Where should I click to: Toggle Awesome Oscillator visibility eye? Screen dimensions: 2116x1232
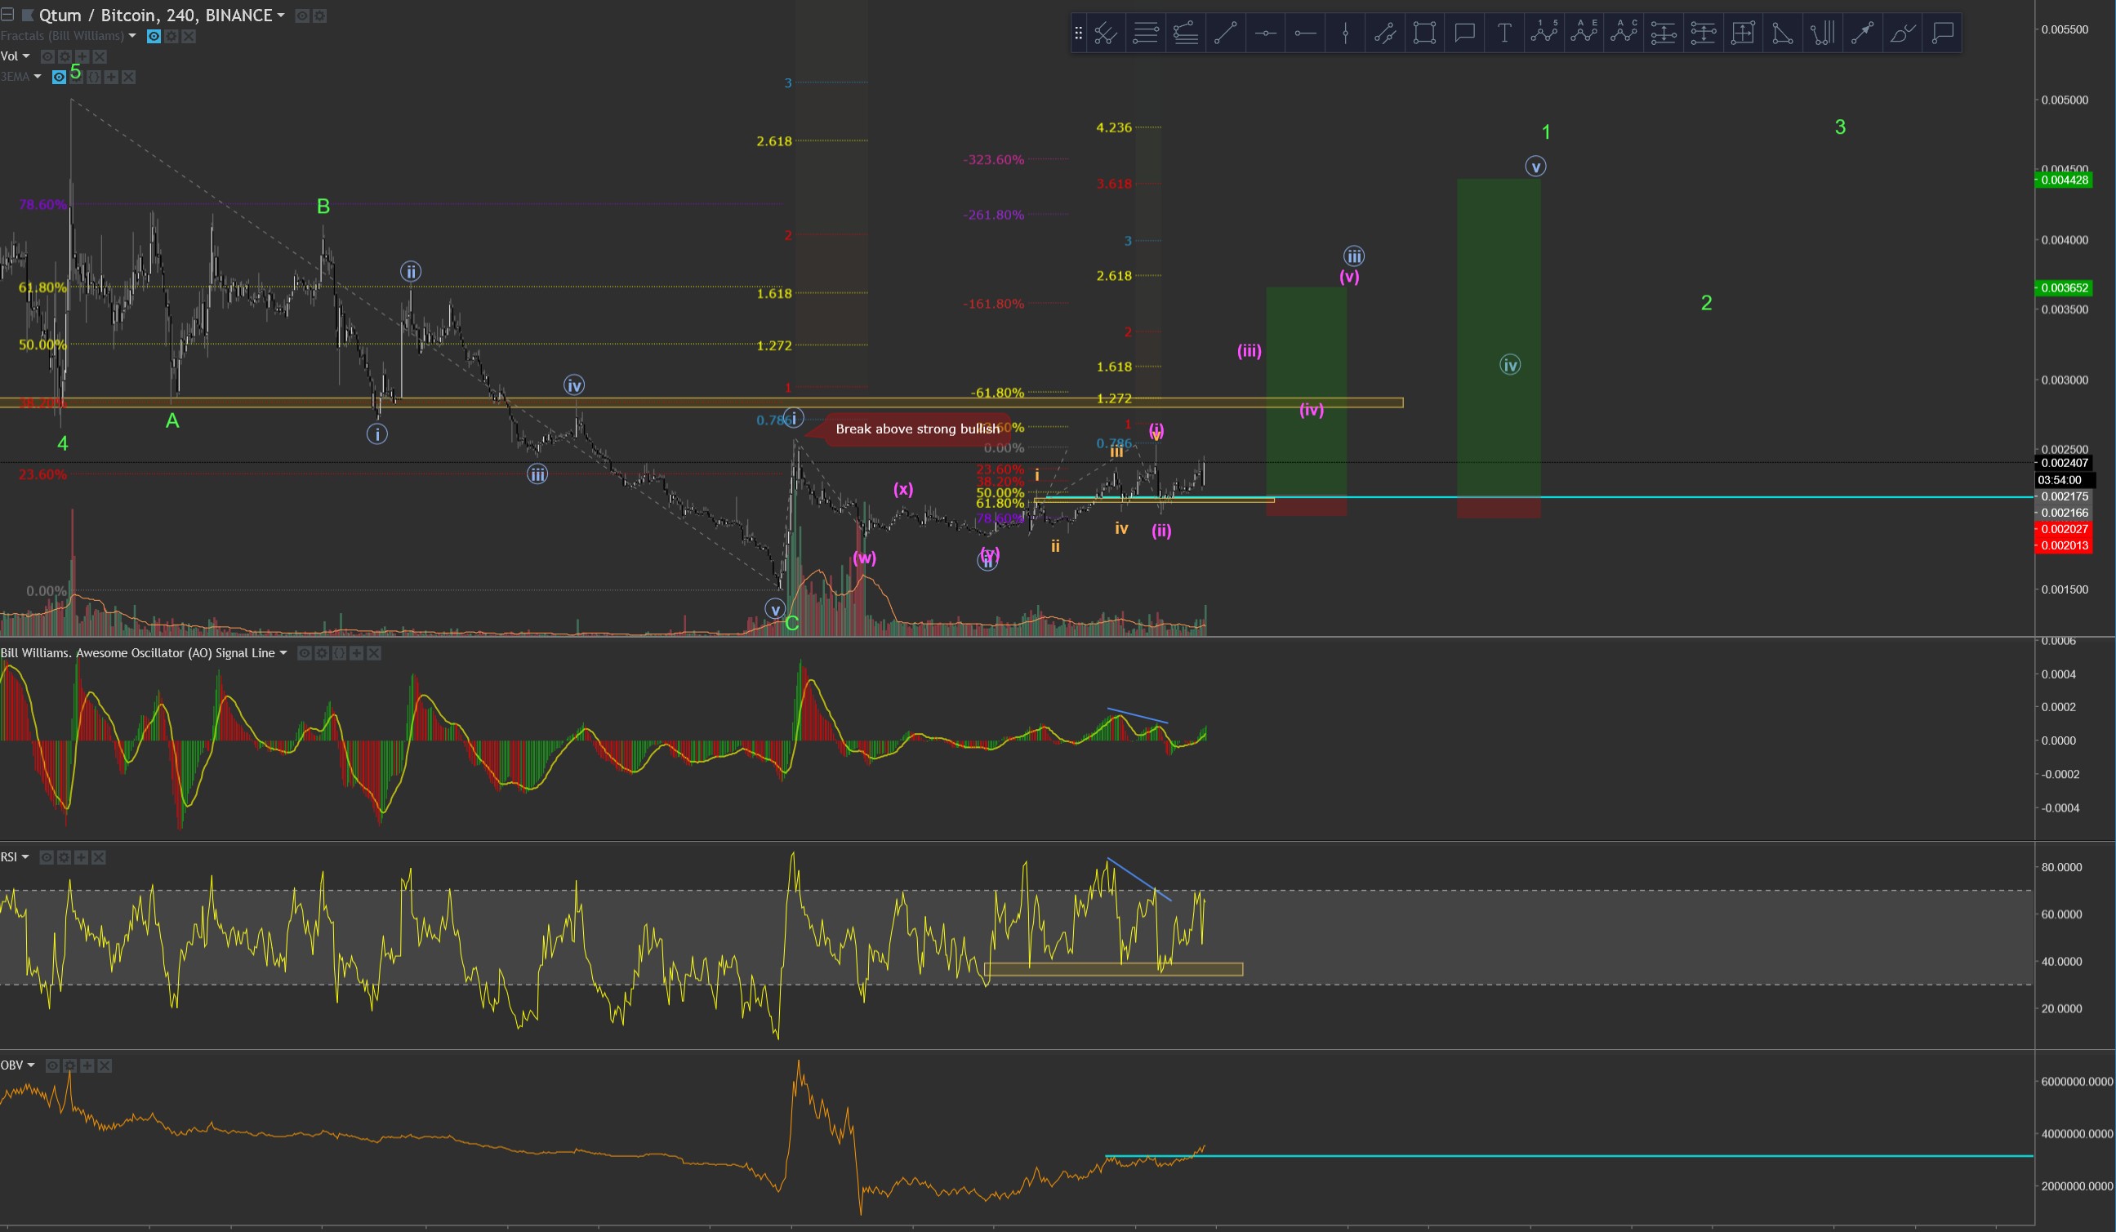[304, 653]
